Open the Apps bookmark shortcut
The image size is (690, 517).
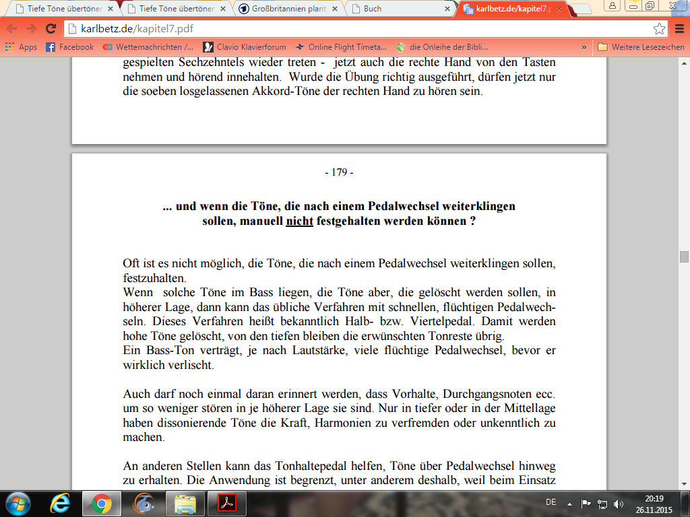click(21, 47)
